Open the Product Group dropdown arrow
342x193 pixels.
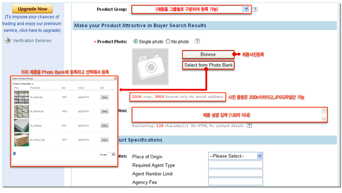246,9
